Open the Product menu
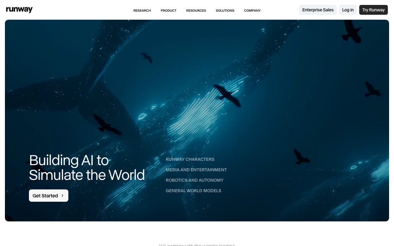The width and height of the screenshot is (394, 246). point(168,10)
